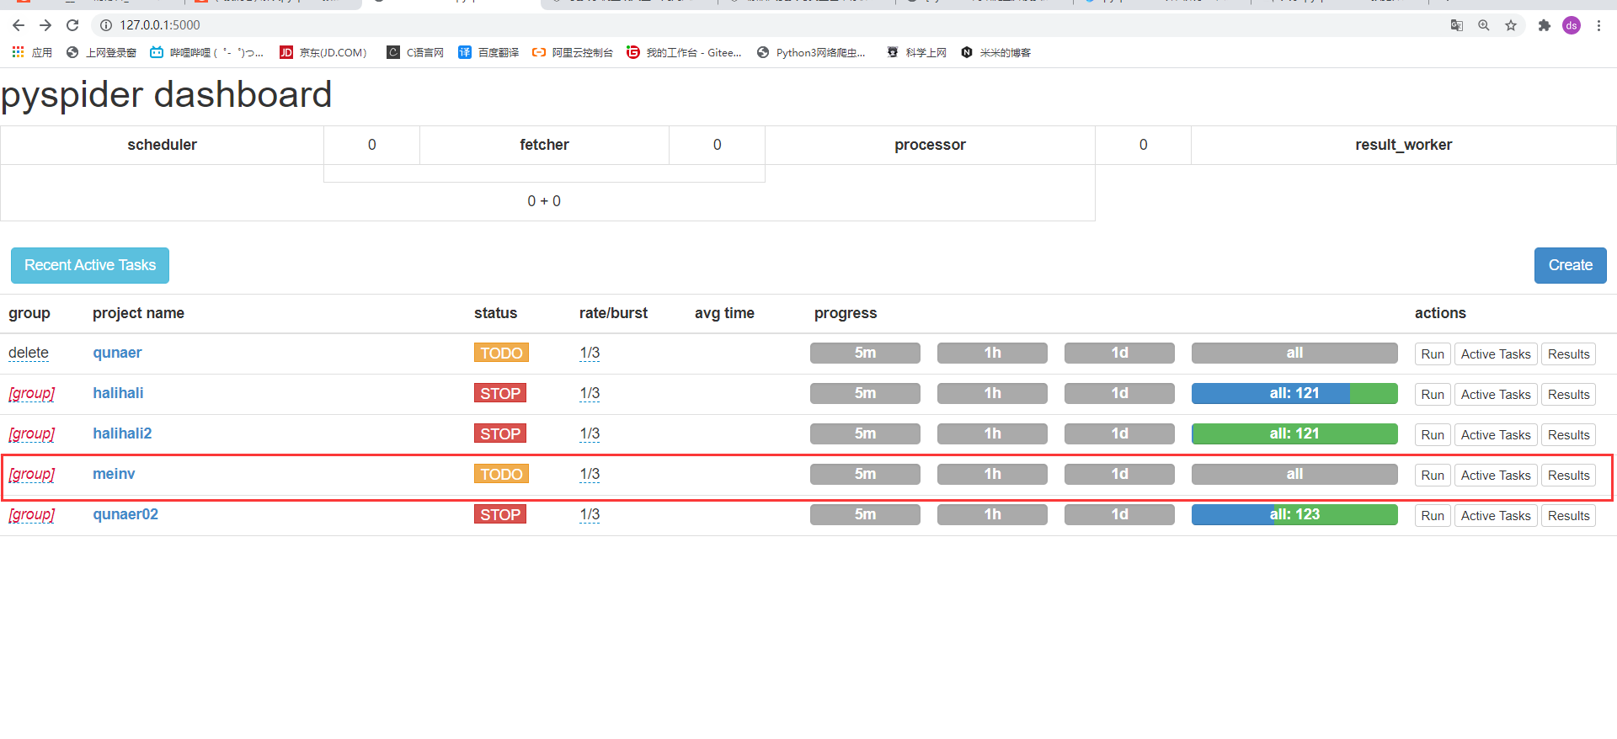Edit the [group] field of halihali
The height and width of the screenshot is (739, 1617).
(x=32, y=393)
